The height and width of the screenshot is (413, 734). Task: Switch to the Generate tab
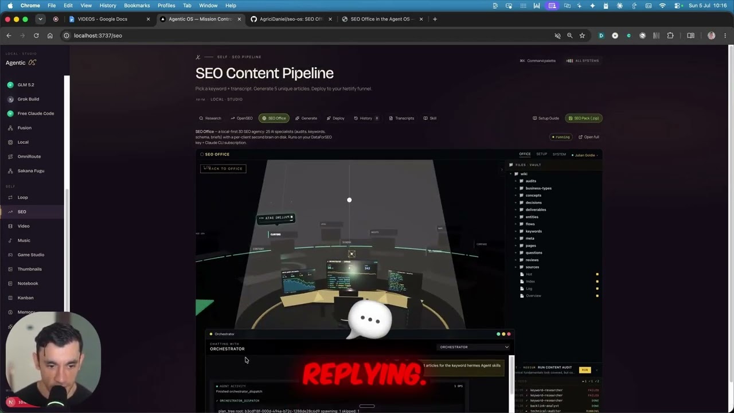point(306,118)
